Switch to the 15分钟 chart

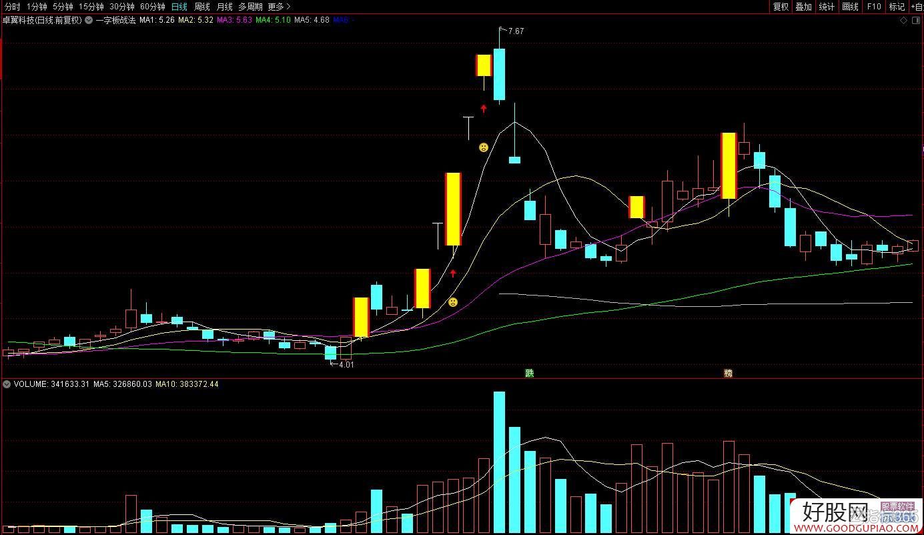click(x=91, y=7)
